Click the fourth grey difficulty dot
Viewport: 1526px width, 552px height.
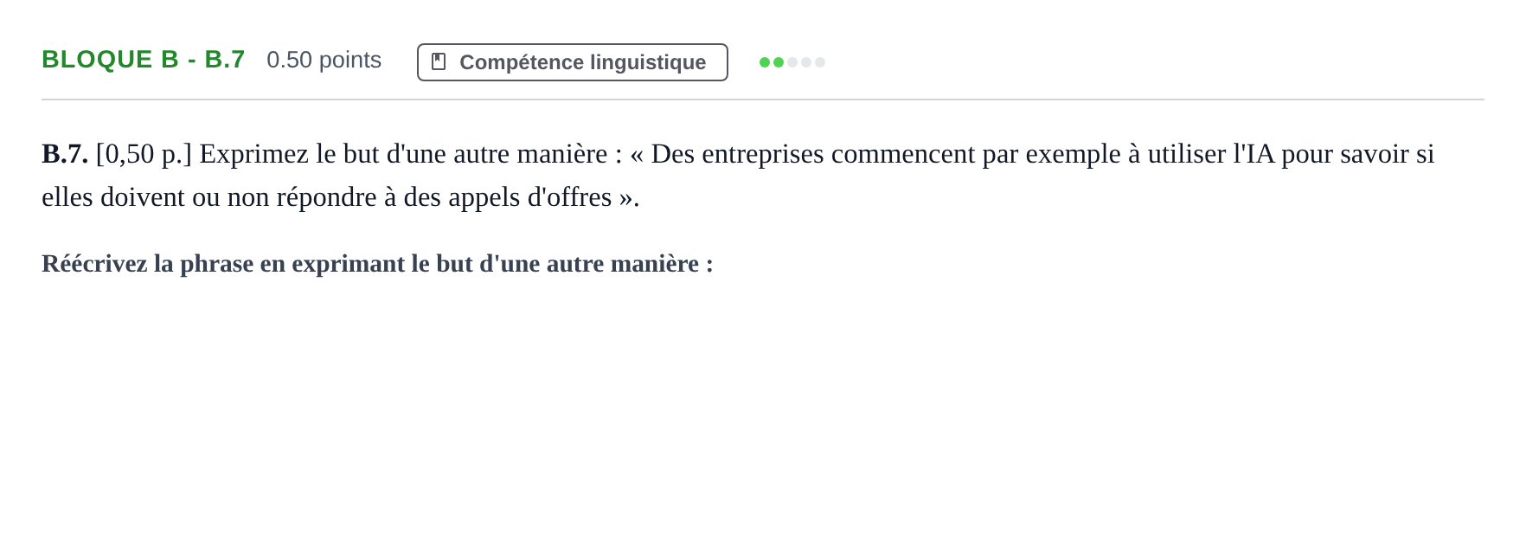(x=806, y=62)
